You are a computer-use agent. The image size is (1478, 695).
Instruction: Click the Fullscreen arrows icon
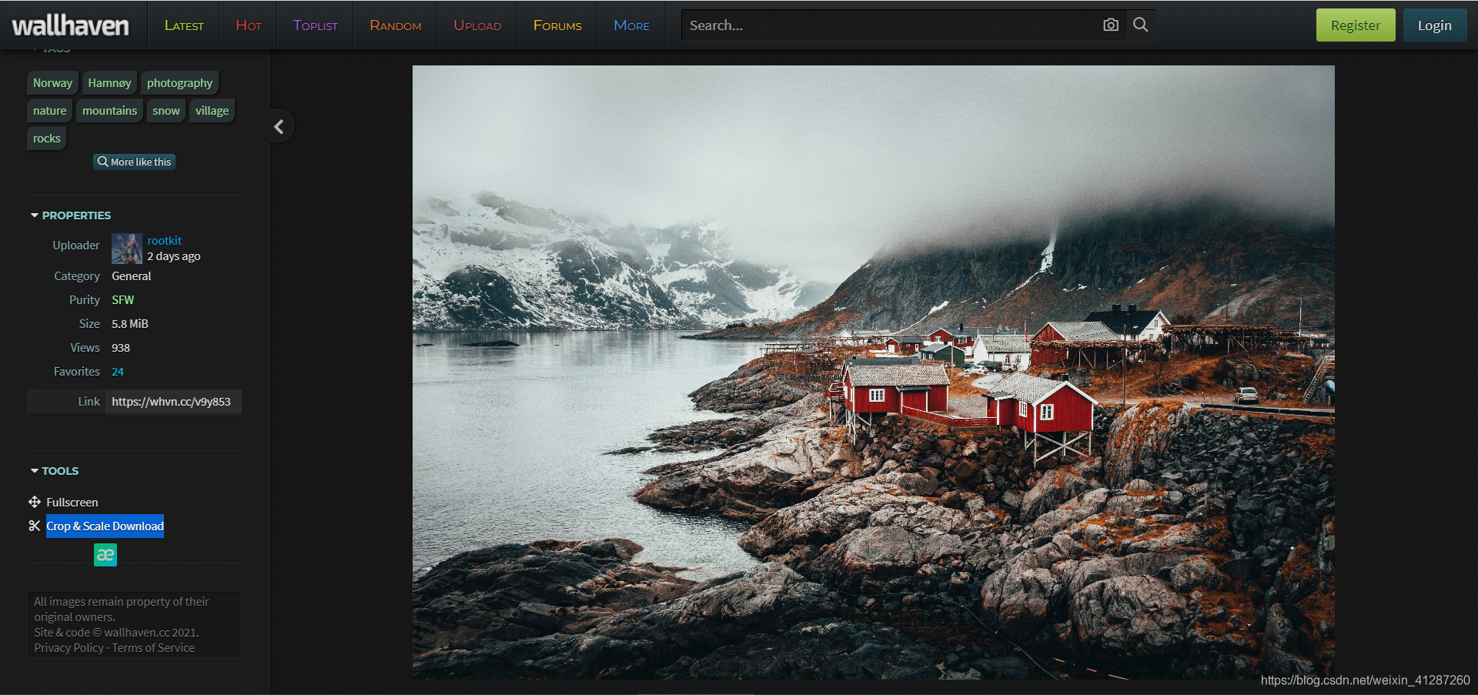35,502
